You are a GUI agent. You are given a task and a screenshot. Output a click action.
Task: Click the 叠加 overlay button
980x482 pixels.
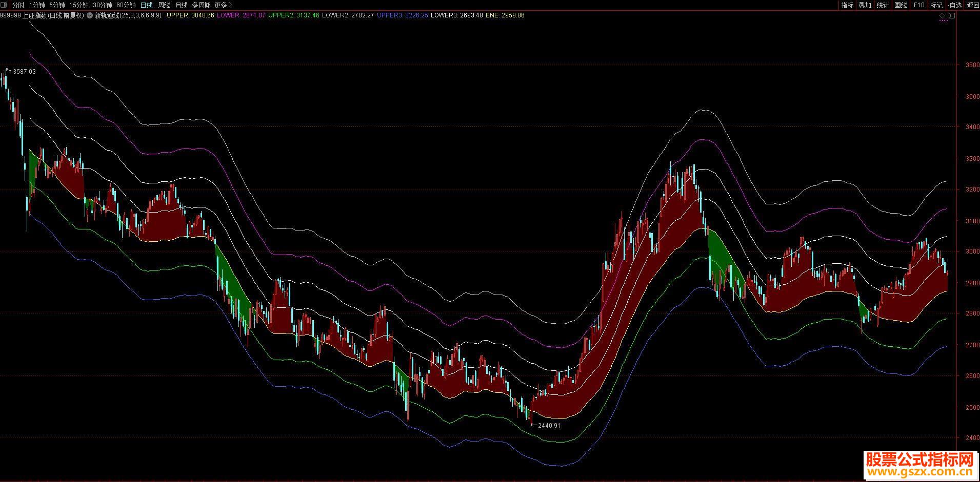coord(865,5)
